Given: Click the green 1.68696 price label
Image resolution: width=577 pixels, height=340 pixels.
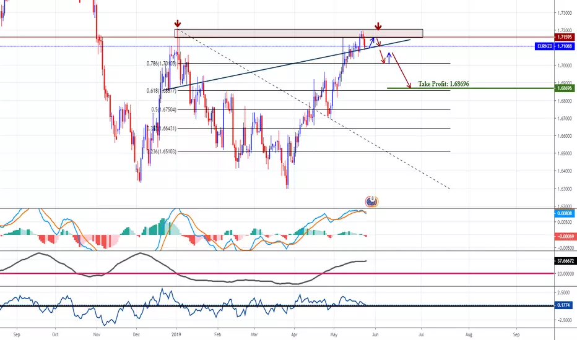Looking at the screenshot, I should 564,88.
